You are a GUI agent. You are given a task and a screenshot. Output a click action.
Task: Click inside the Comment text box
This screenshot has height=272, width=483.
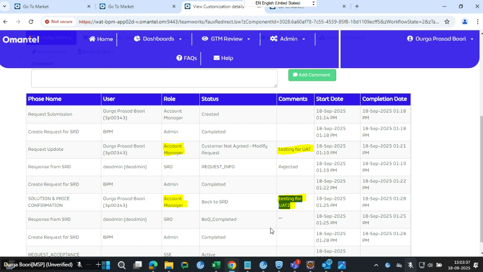point(154,79)
